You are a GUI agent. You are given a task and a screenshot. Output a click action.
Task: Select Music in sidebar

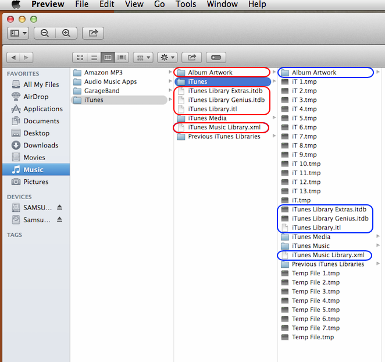(x=36, y=169)
